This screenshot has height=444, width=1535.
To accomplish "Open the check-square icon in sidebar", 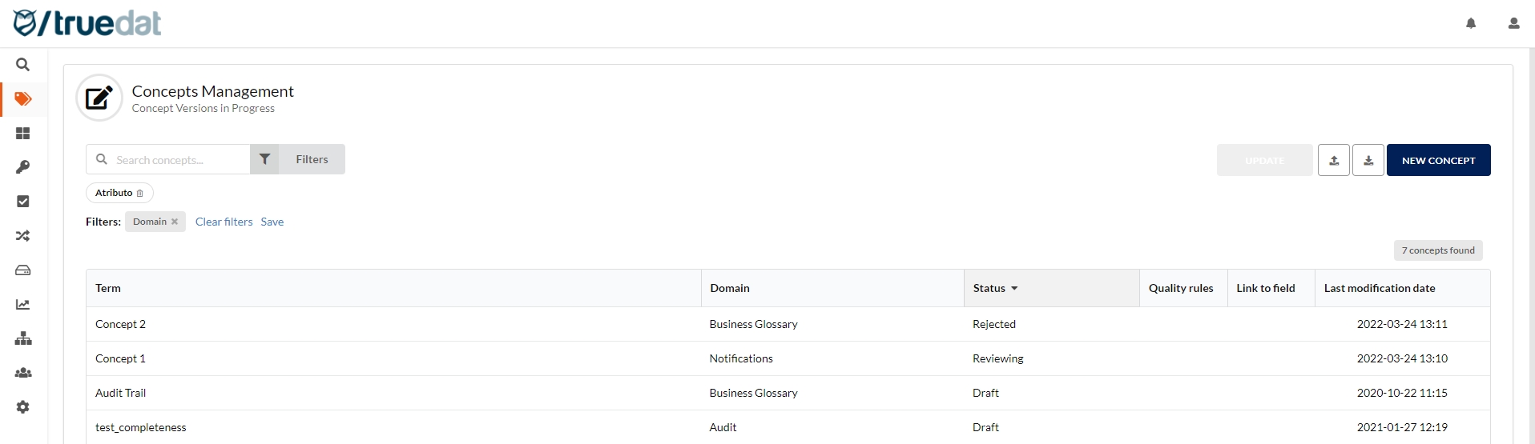I will point(23,202).
